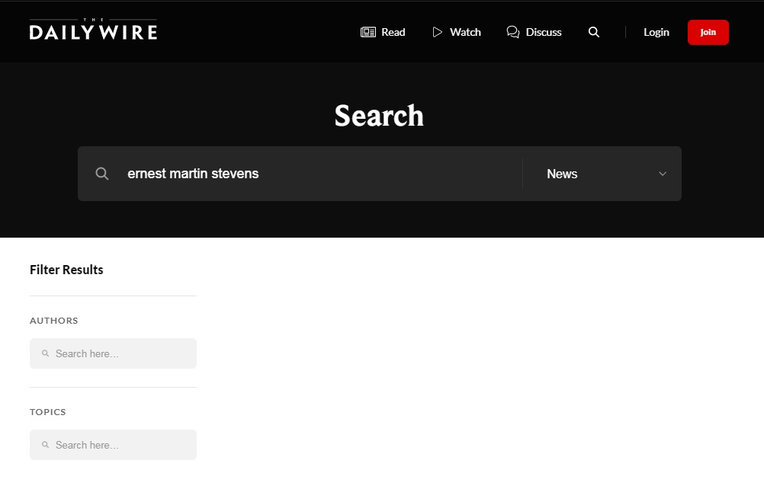
Task: Click magnifier icon in Topics filter
Action: click(x=45, y=445)
